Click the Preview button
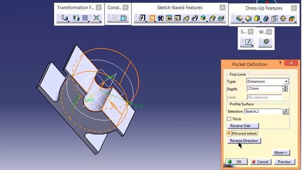This screenshot has width=302, height=170. coord(285,161)
